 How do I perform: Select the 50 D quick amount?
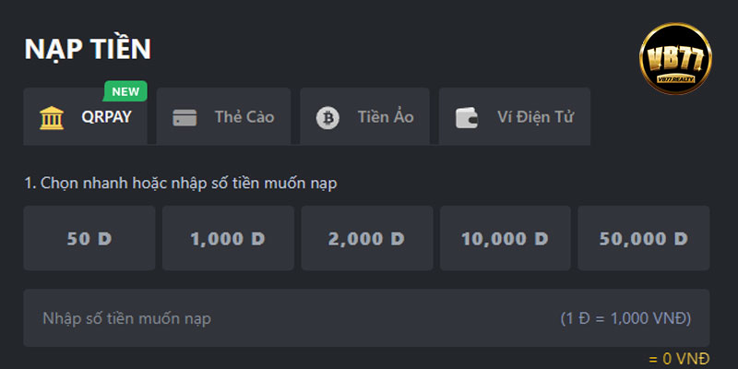pos(89,238)
